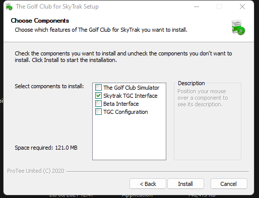Highlight the Beta Interface component name
259x198 pixels.
point(121,104)
